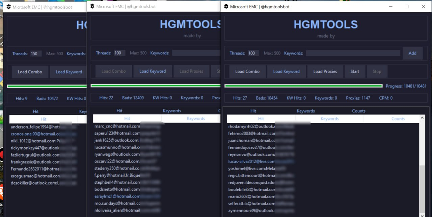Click Load Keyword in the right window

(x=287, y=71)
